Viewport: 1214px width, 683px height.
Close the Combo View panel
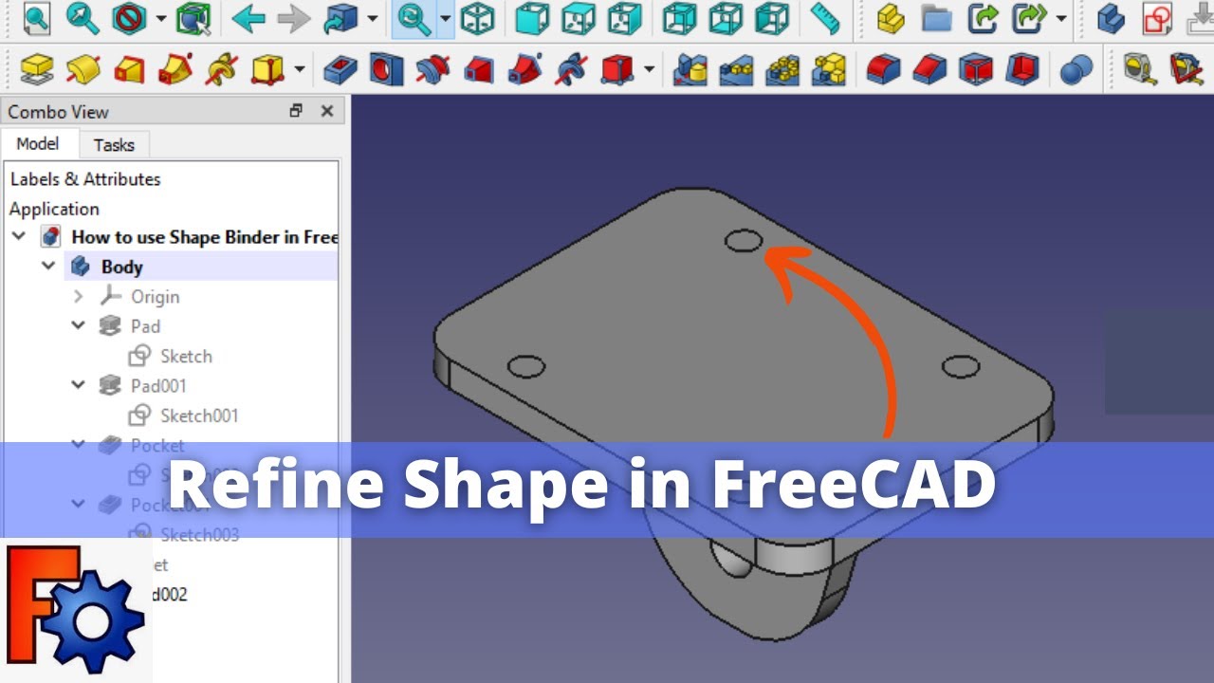tap(327, 111)
